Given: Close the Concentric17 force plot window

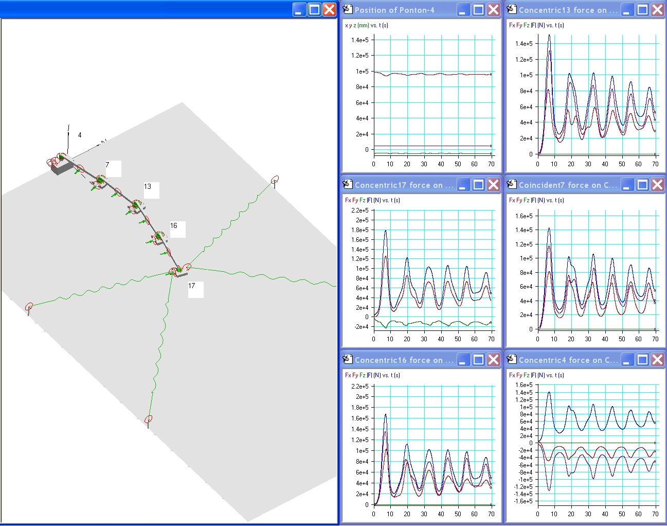Looking at the screenshot, I should click(x=494, y=184).
